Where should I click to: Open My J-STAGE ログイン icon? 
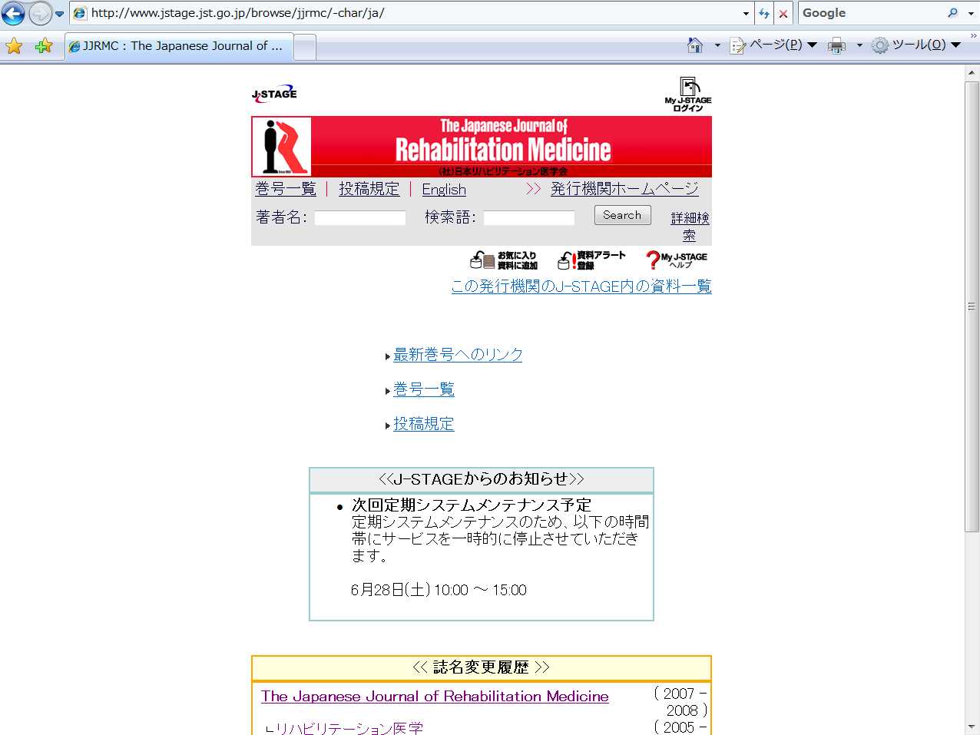pyautogui.click(x=688, y=94)
